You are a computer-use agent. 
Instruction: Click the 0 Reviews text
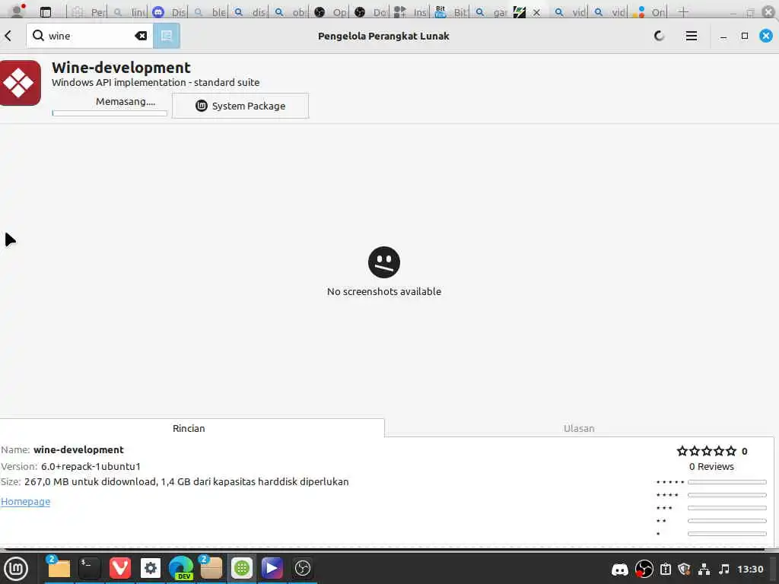point(711,466)
